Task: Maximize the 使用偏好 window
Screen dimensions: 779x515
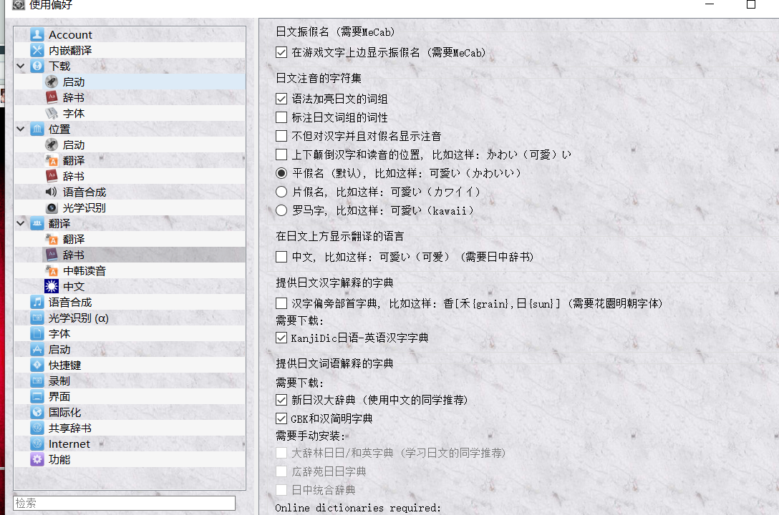Action: click(x=751, y=4)
